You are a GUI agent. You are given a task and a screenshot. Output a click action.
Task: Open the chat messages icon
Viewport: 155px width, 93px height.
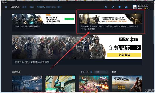[119, 7]
